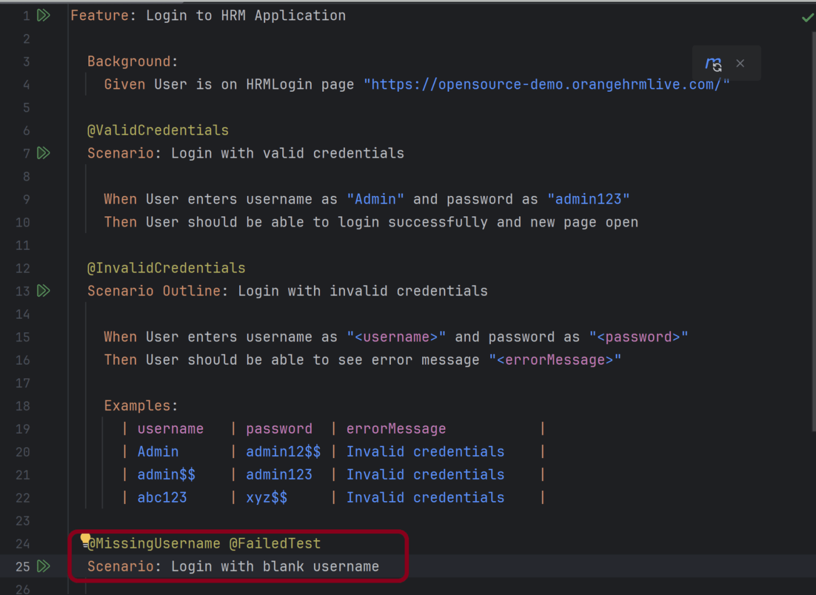Run the valid credentials scenario
This screenshot has width=816, height=595.
(x=44, y=153)
